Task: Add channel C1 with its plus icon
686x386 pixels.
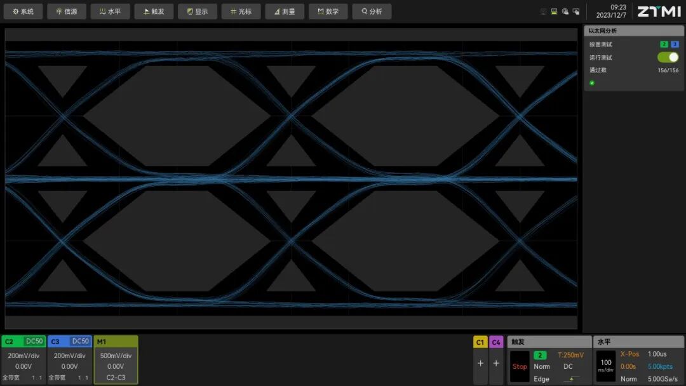Action: tap(480, 363)
